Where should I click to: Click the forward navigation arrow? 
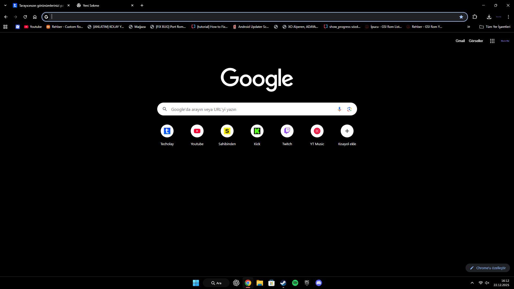(x=16, y=17)
